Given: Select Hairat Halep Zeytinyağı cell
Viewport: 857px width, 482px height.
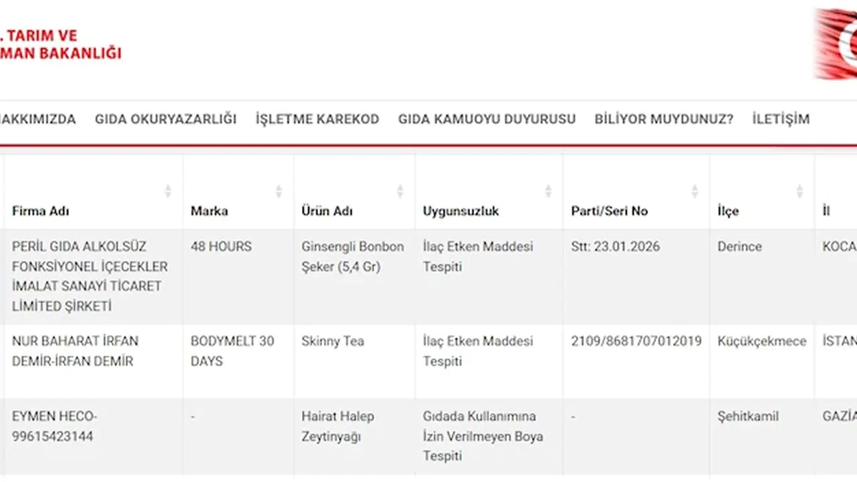Looking at the screenshot, I should pos(337,426).
